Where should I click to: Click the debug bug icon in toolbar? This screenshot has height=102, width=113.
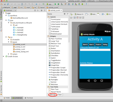point(58,4)
